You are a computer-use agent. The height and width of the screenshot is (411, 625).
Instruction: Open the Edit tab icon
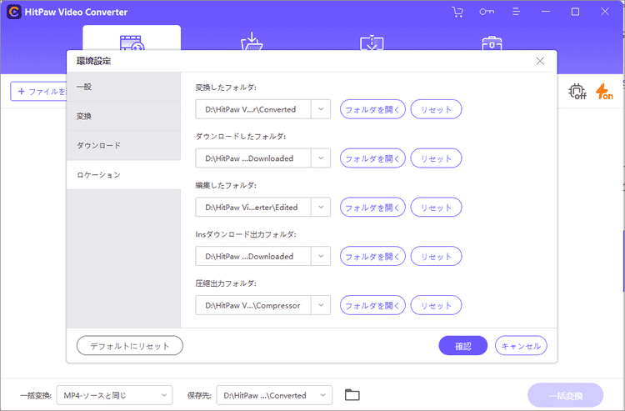pos(372,43)
